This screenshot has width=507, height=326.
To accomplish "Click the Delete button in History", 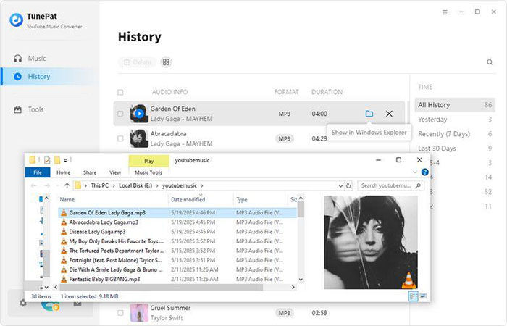I will click(137, 62).
